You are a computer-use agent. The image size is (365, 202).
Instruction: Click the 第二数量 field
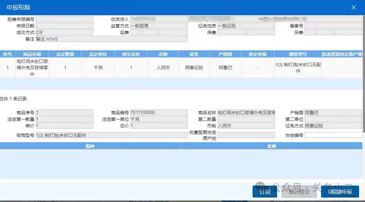pyautogui.click(x=246, y=119)
